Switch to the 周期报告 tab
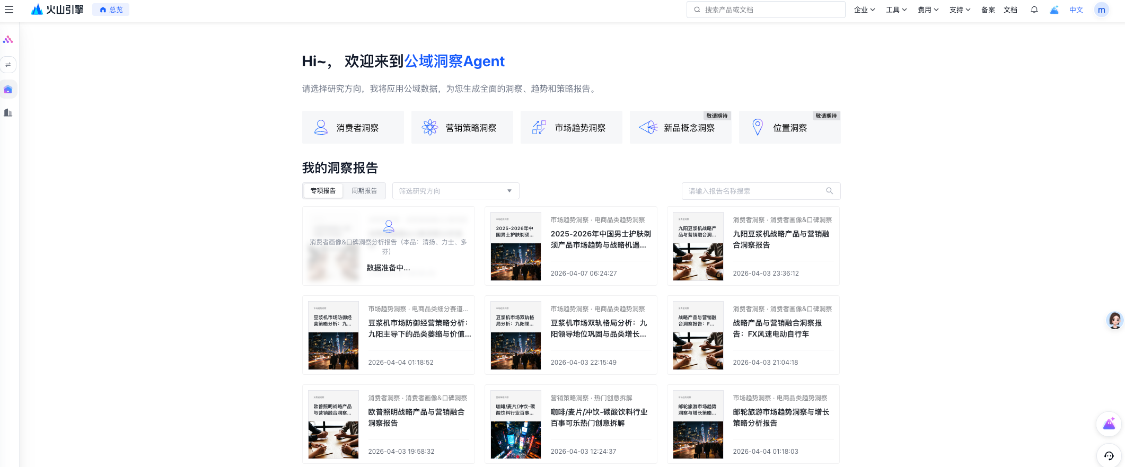The image size is (1125, 467). coord(364,191)
